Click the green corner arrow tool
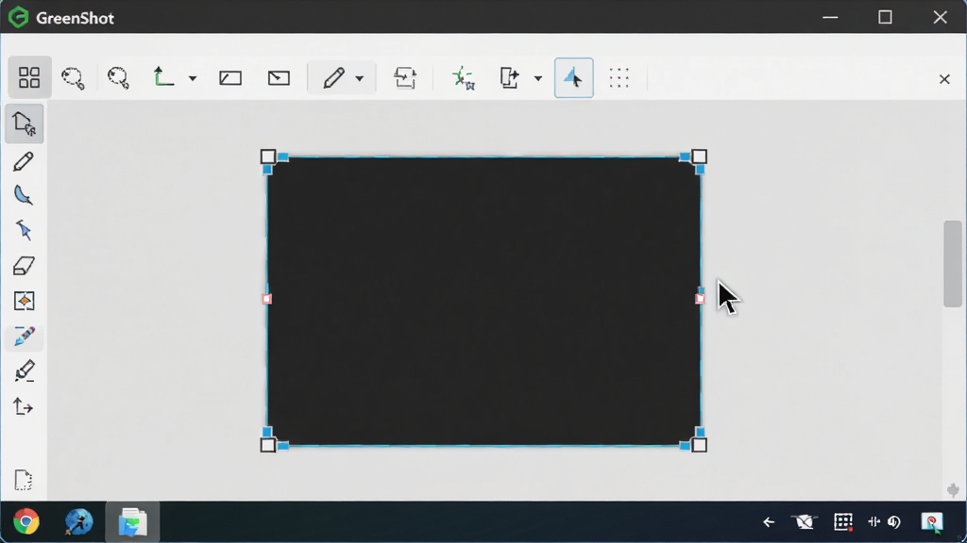This screenshot has width=967, height=543. point(163,77)
